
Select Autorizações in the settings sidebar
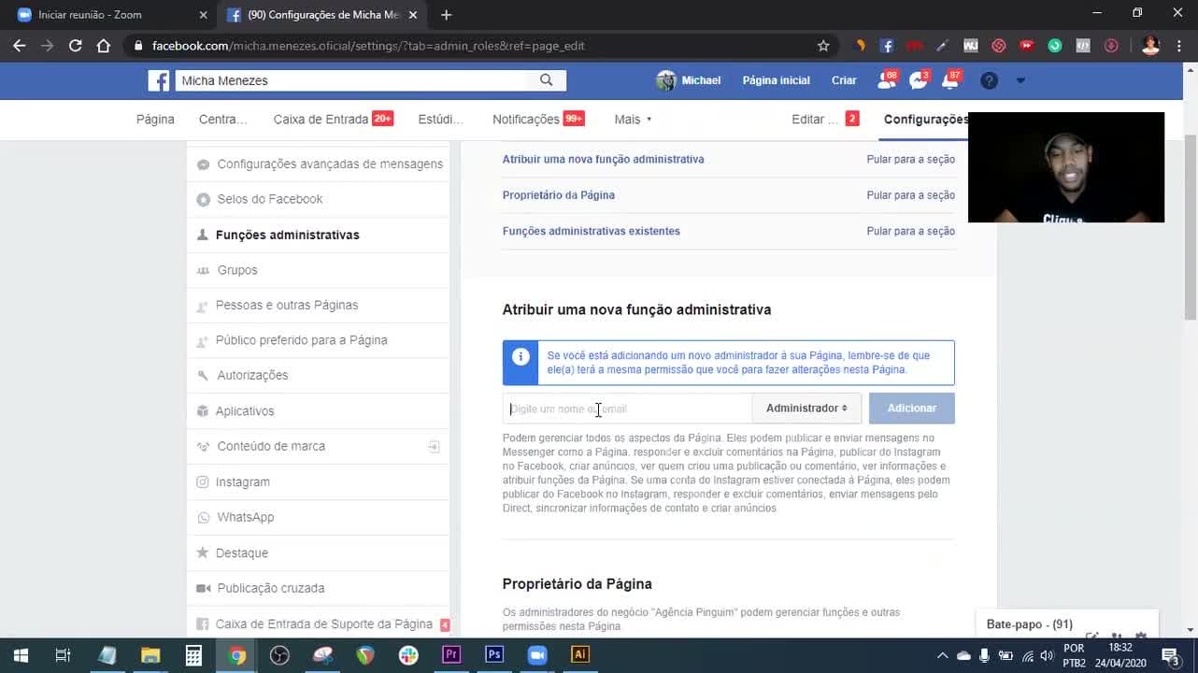click(x=319, y=376)
